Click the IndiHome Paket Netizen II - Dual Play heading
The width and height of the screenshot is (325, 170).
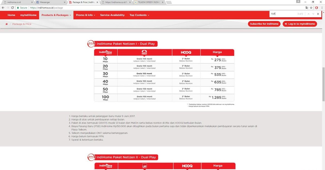[126, 157]
